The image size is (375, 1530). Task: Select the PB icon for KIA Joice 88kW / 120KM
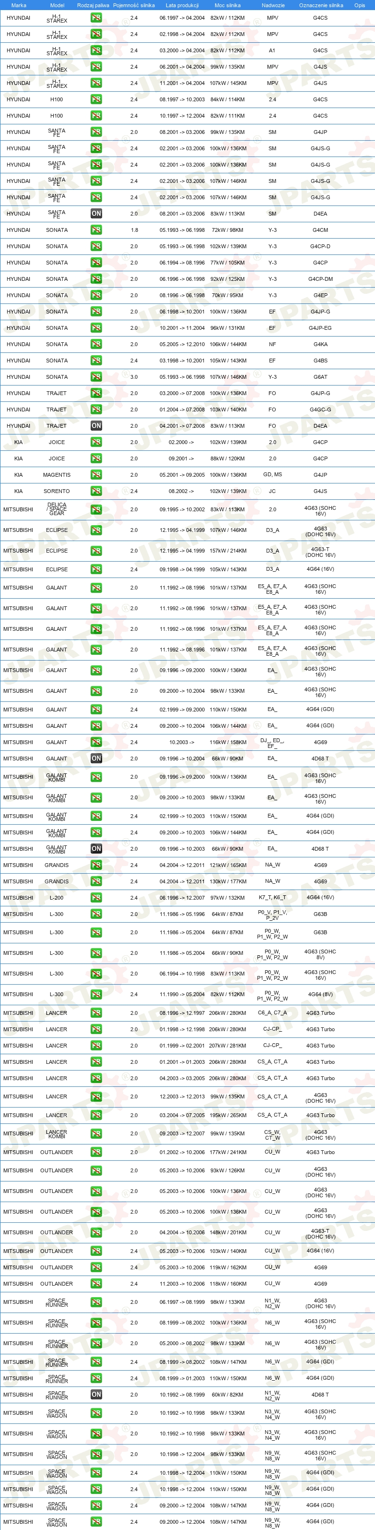pos(96,458)
